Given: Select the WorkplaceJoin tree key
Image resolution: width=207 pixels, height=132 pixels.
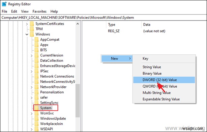Looking at the screenshot, I should tap(52, 124).
